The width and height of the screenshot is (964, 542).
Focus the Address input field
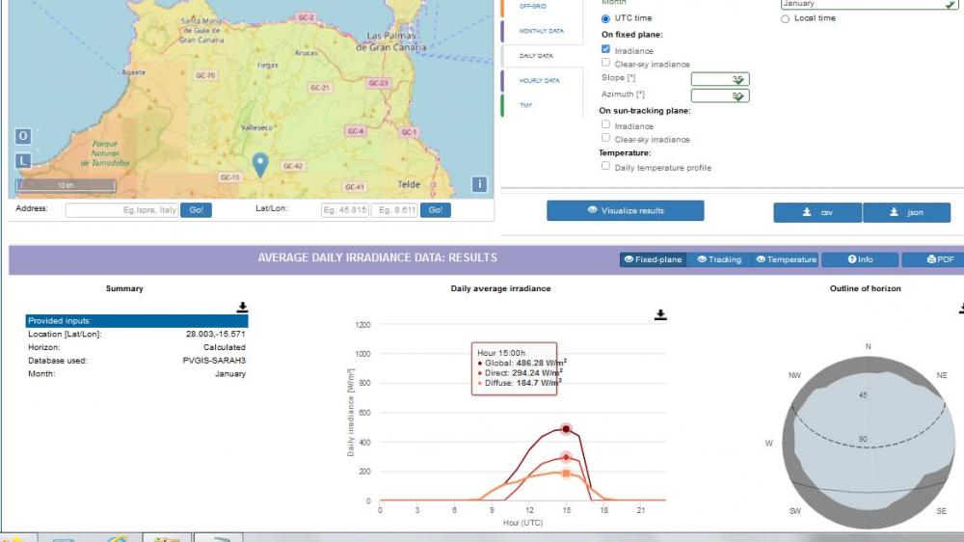121,210
